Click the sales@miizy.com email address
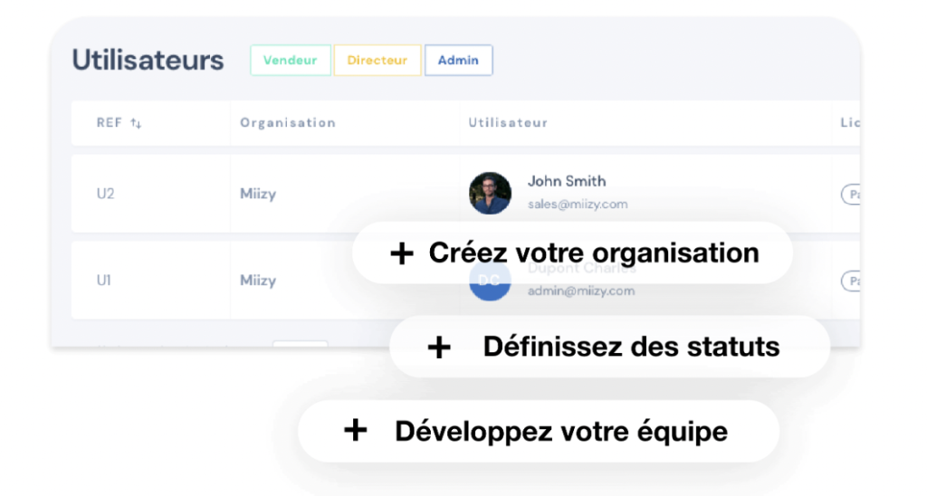The image size is (927, 496). point(577,205)
